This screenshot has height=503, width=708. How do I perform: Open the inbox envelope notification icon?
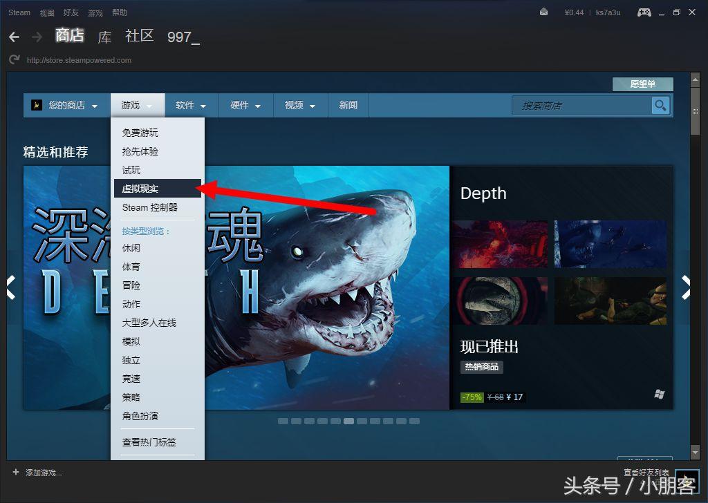pos(543,12)
